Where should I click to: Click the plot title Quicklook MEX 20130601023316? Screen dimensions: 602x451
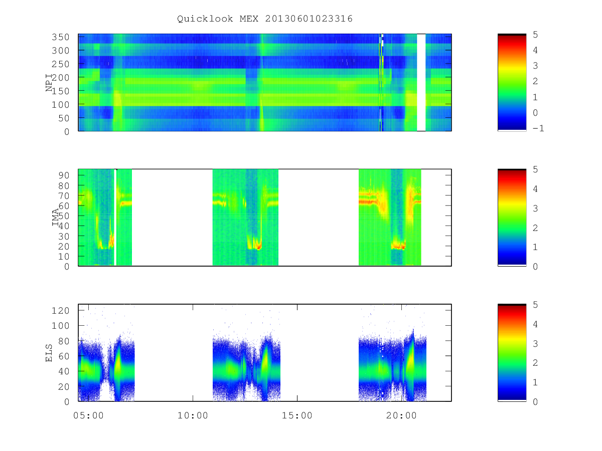(x=265, y=19)
